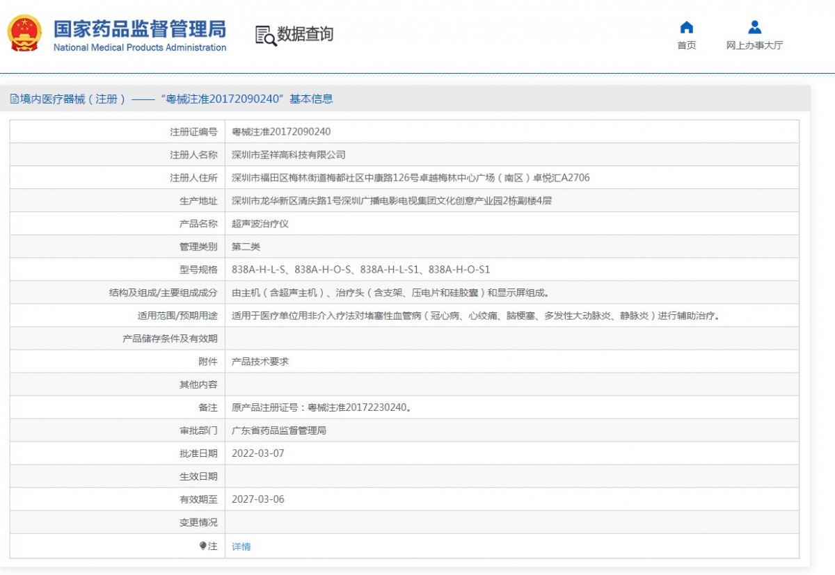Click the 批准日期 label
The image size is (835, 575).
point(198,453)
